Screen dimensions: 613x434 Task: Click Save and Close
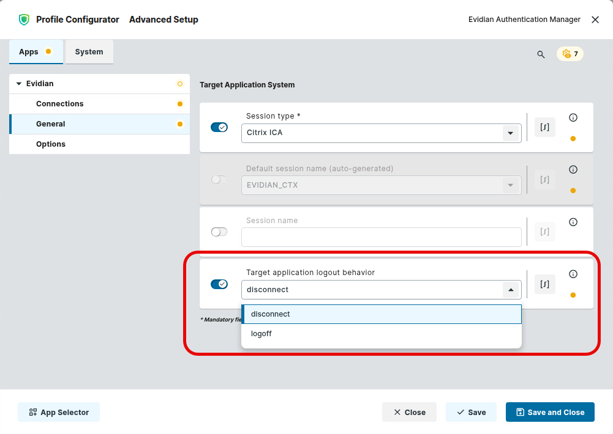pyautogui.click(x=550, y=412)
